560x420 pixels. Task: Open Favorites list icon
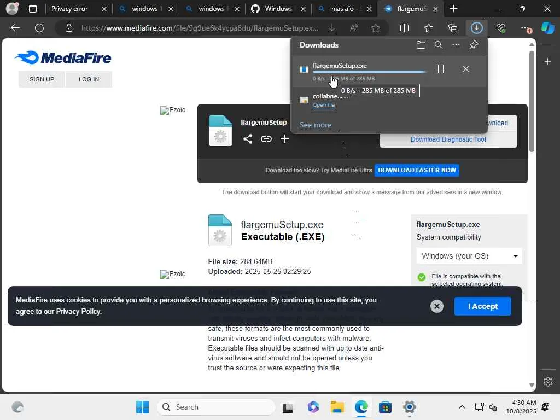click(429, 28)
